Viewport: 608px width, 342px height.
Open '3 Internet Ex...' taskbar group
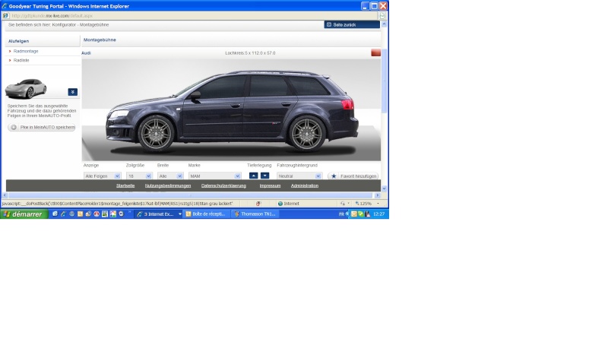pos(159,214)
